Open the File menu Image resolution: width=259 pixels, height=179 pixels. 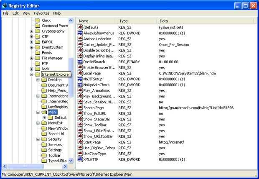[6, 13]
